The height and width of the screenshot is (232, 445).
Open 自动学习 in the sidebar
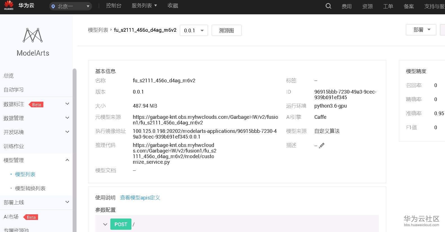point(14,90)
